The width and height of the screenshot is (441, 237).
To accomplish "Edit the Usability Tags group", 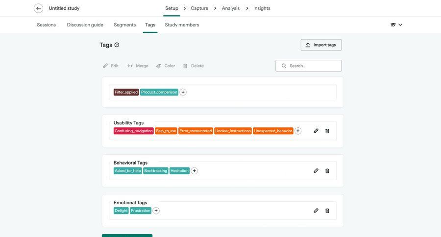I will coord(316,131).
